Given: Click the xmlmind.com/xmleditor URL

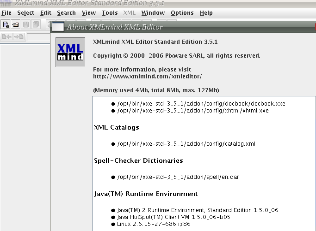Looking at the screenshot, I should click(148, 76).
